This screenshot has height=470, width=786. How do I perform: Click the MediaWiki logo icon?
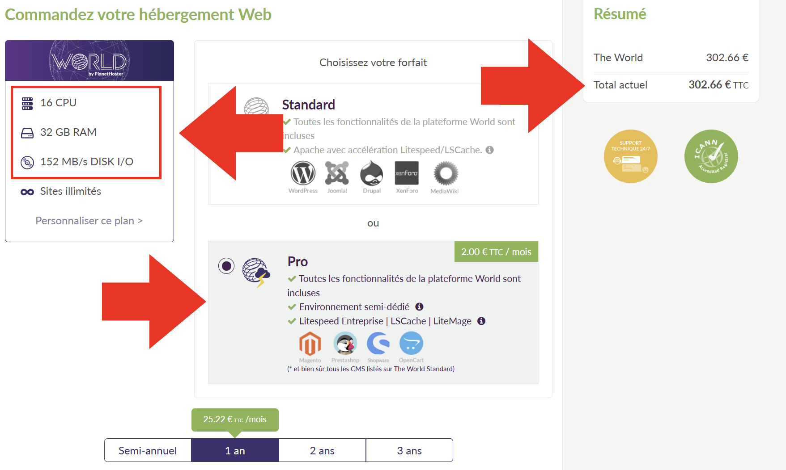pos(446,173)
